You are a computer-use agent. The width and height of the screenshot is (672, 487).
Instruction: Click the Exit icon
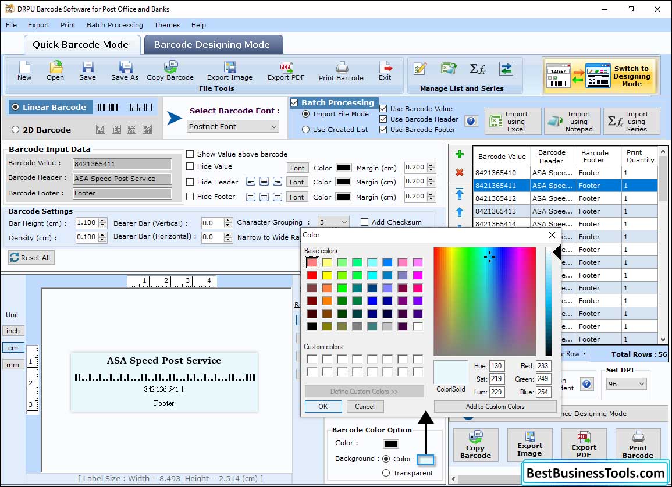(x=385, y=71)
